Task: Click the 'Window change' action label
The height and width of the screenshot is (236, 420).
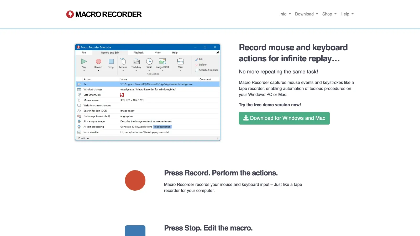Action: [93, 89]
